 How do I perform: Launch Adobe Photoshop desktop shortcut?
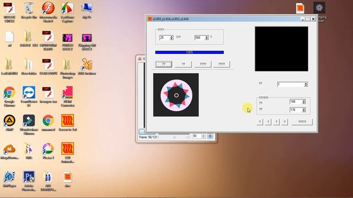point(29,177)
